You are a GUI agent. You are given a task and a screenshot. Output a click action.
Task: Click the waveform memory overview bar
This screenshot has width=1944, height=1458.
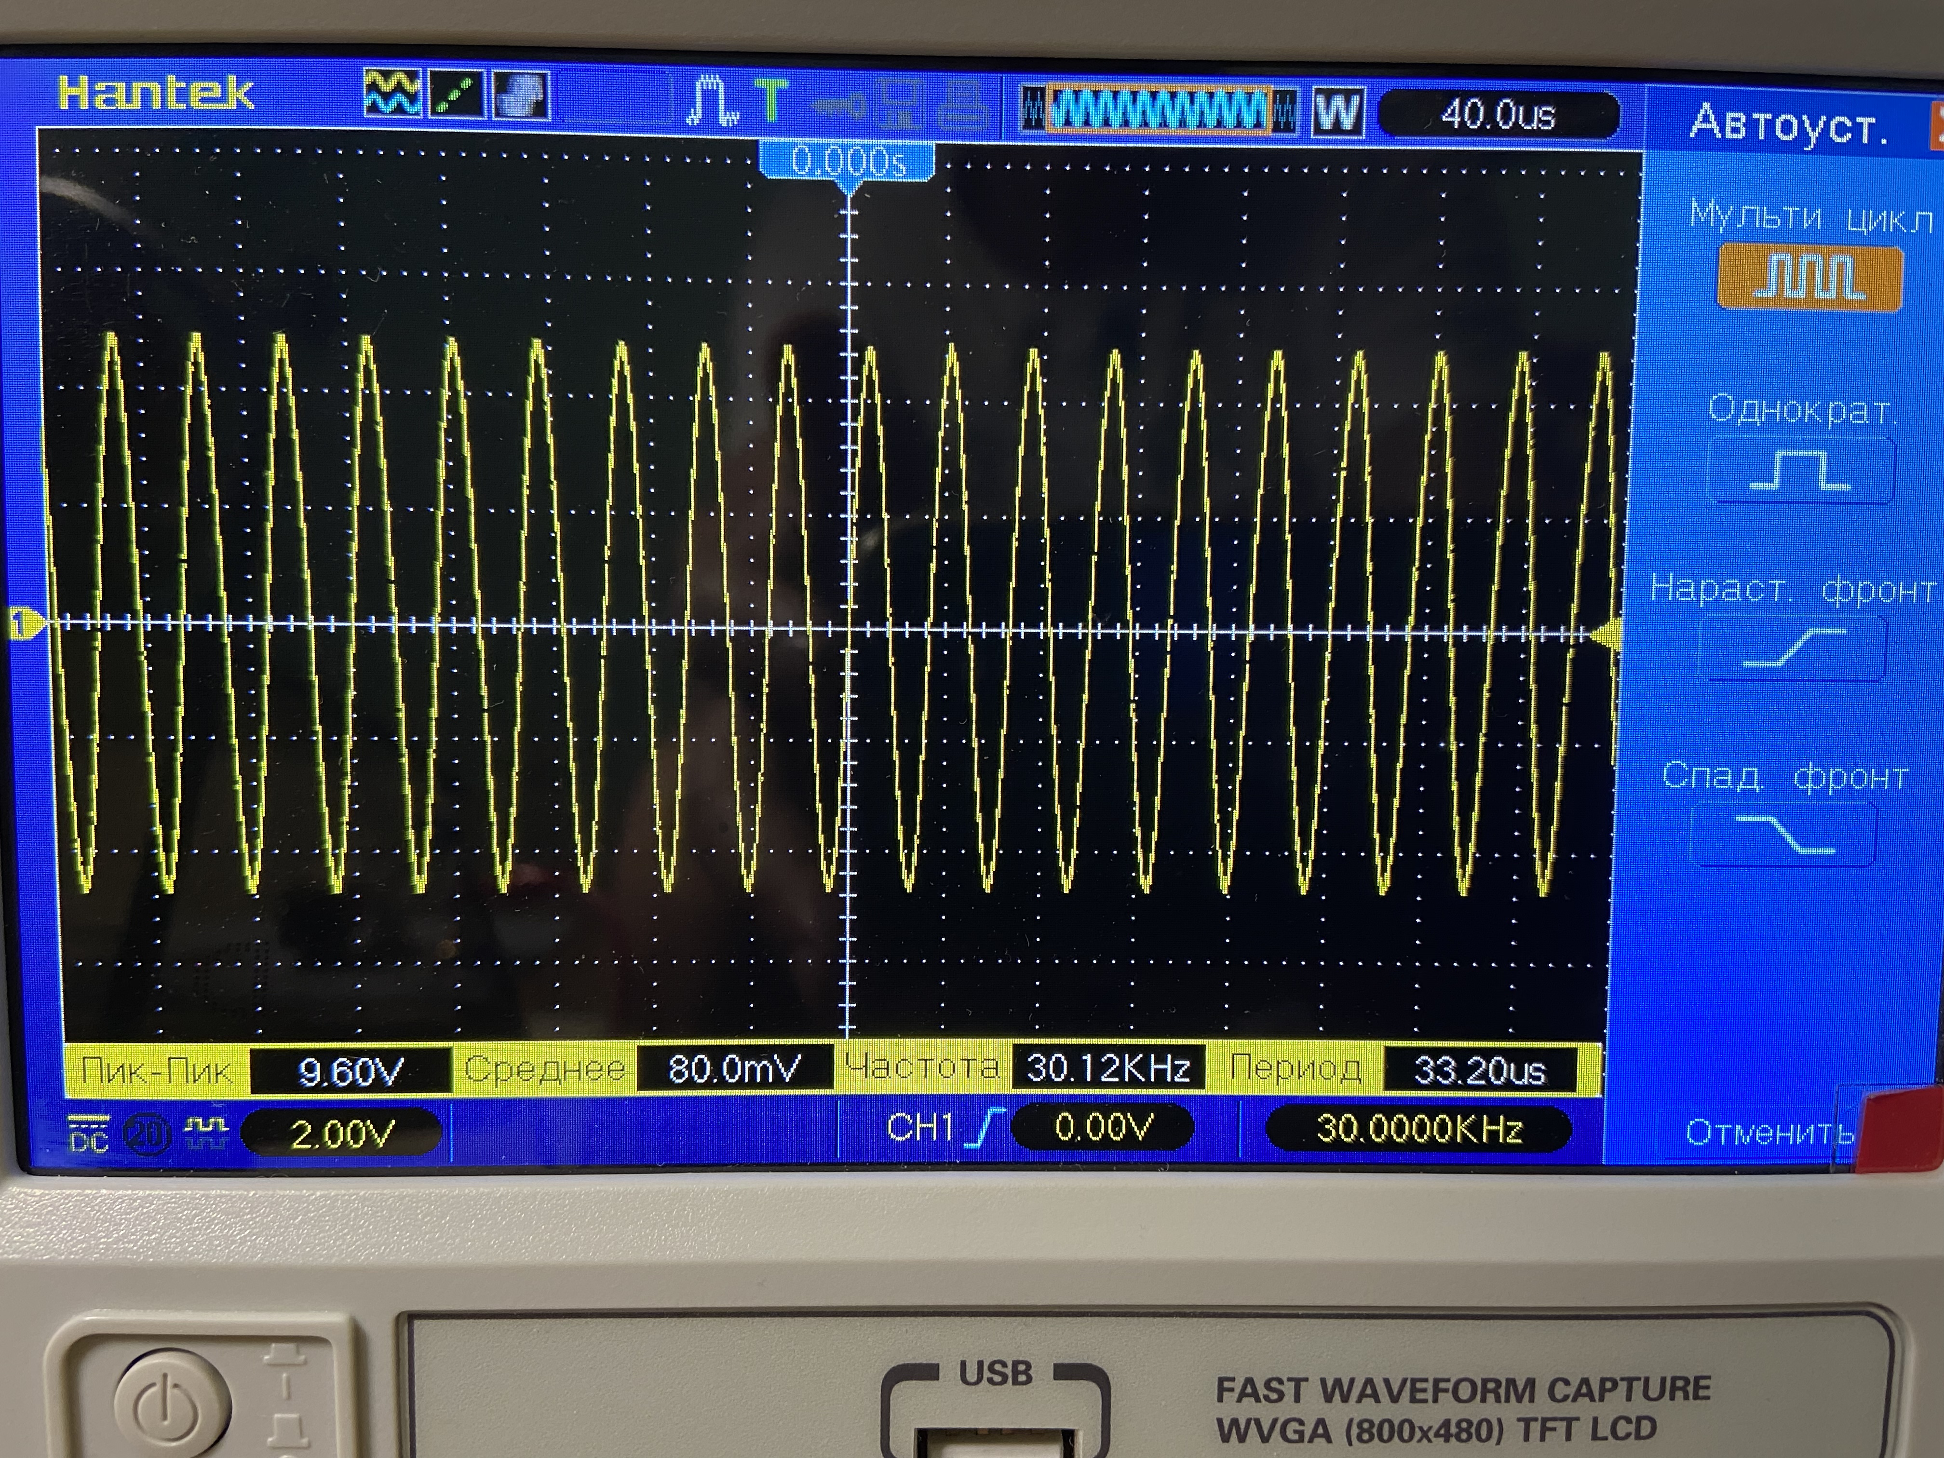click(x=1158, y=111)
